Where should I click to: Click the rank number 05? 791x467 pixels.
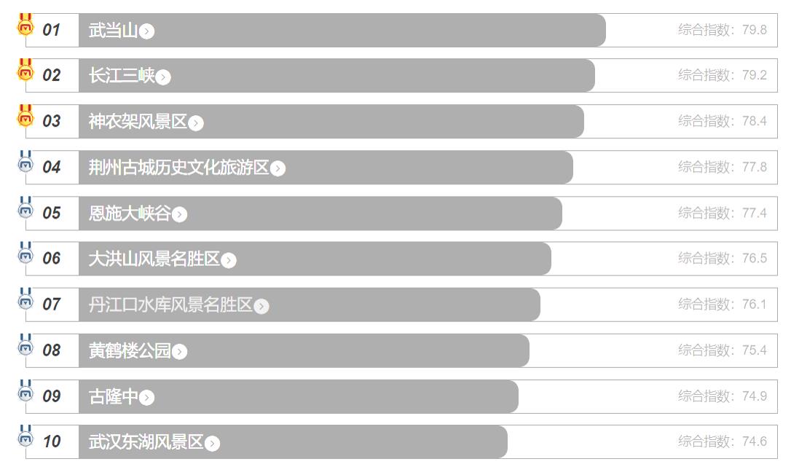pyautogui.click(x=52, y=213)
